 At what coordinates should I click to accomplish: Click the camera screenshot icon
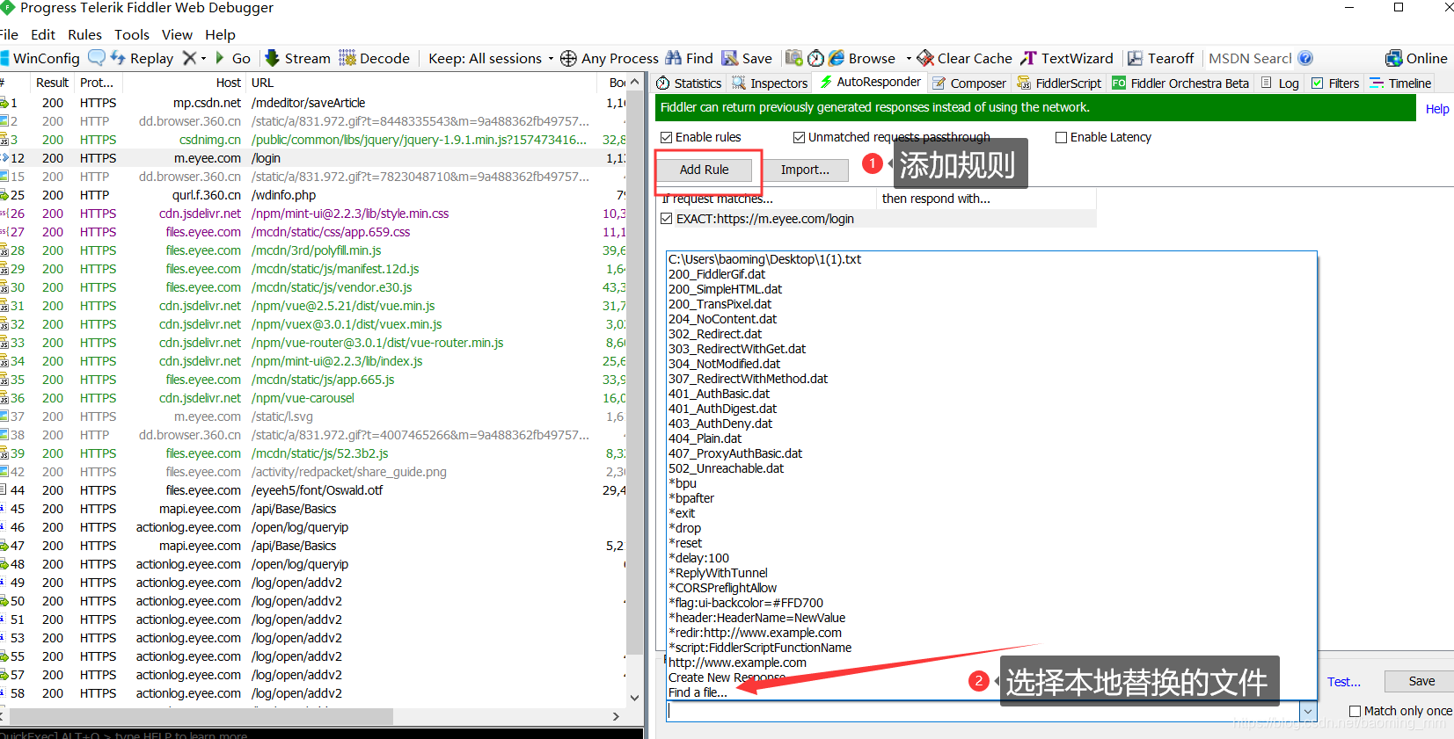coord(794,58)
